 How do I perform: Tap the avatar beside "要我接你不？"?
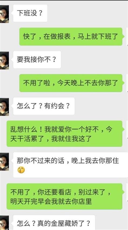tap(4, 60)
